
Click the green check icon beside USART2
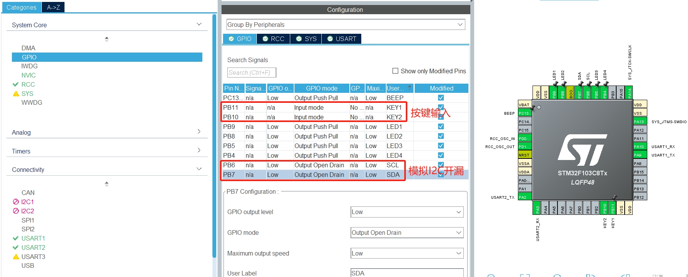[16, 247]
